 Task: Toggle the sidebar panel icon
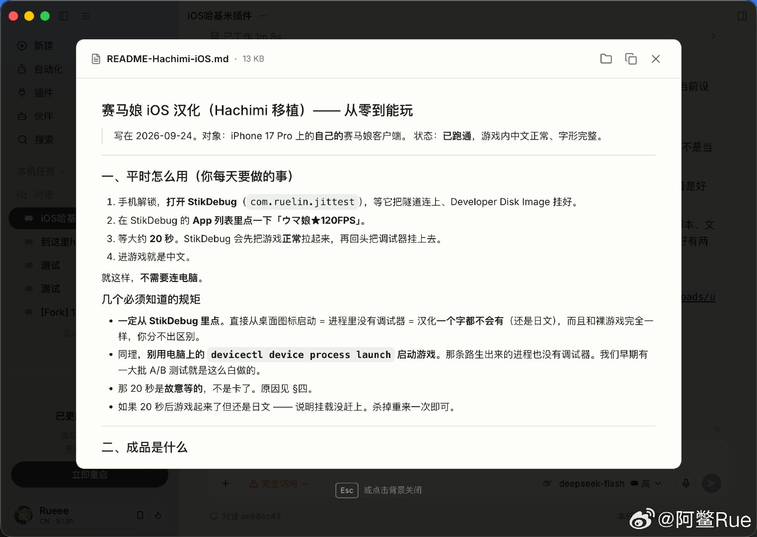click(x=64, y=16)
